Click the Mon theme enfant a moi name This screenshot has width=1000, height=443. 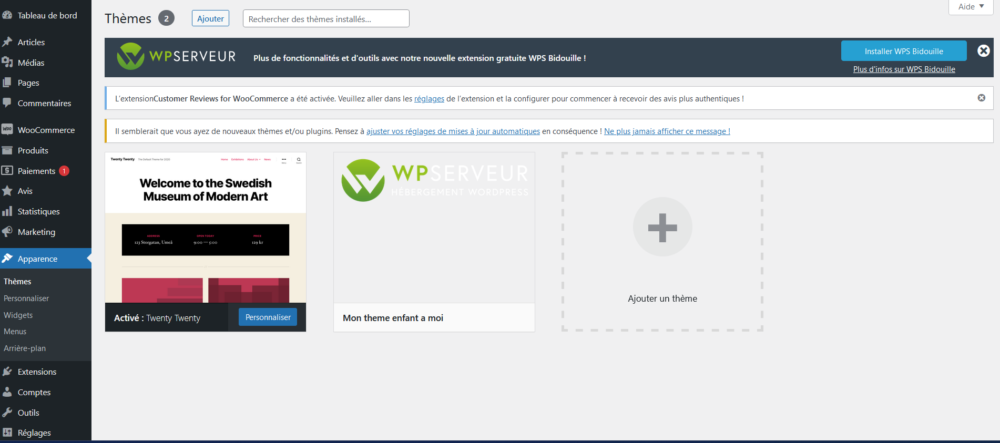[x=393, y=318]
